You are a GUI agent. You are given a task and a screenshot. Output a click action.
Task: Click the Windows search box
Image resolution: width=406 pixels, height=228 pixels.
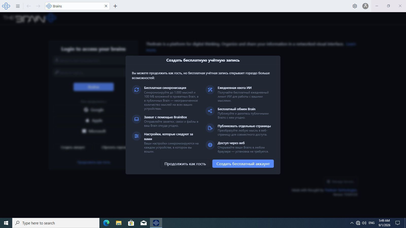point(56,223)
